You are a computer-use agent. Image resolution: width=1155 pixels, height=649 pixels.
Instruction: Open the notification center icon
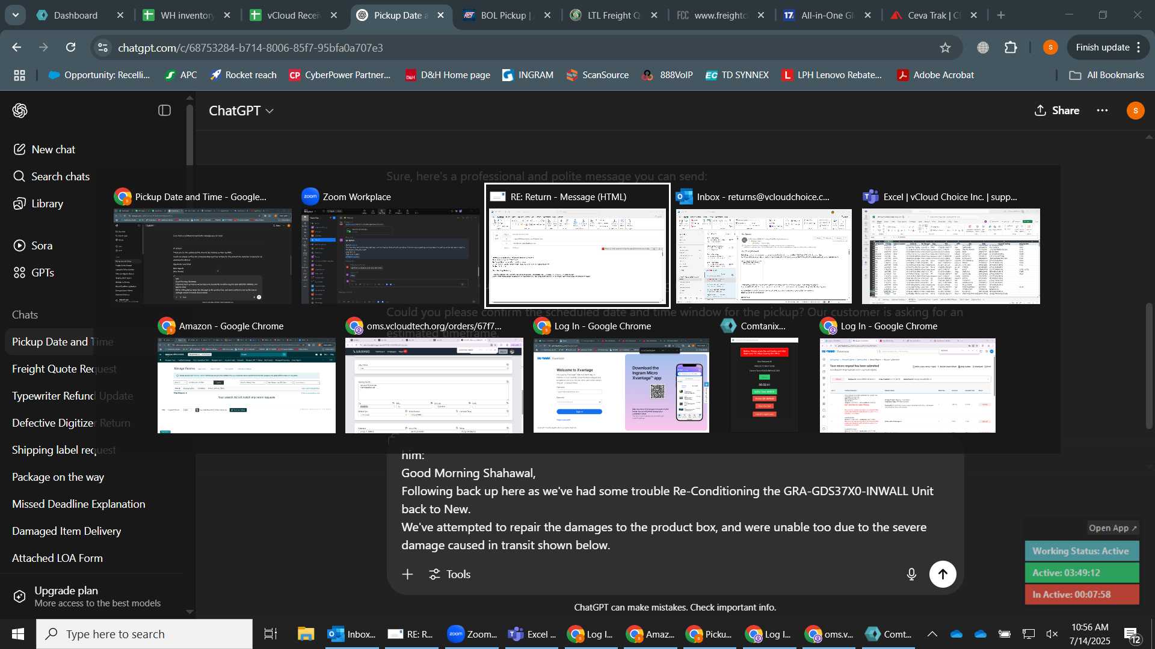coord(1133,635)
